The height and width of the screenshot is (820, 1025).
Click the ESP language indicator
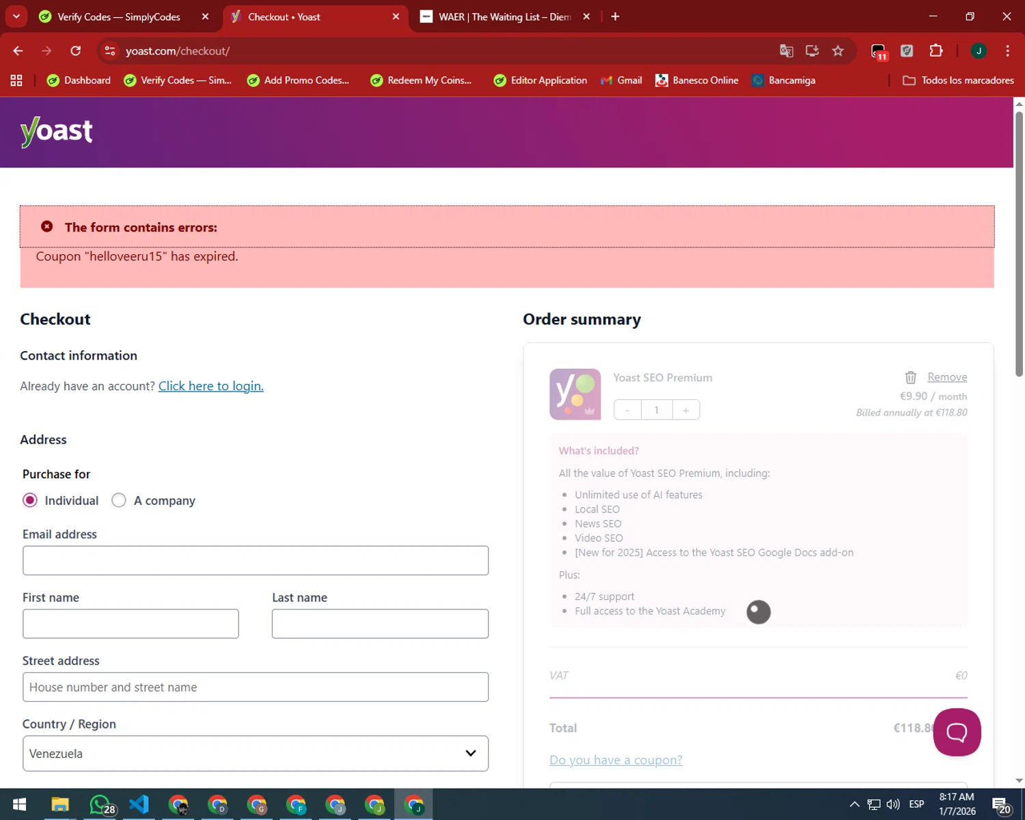[916, 804]
